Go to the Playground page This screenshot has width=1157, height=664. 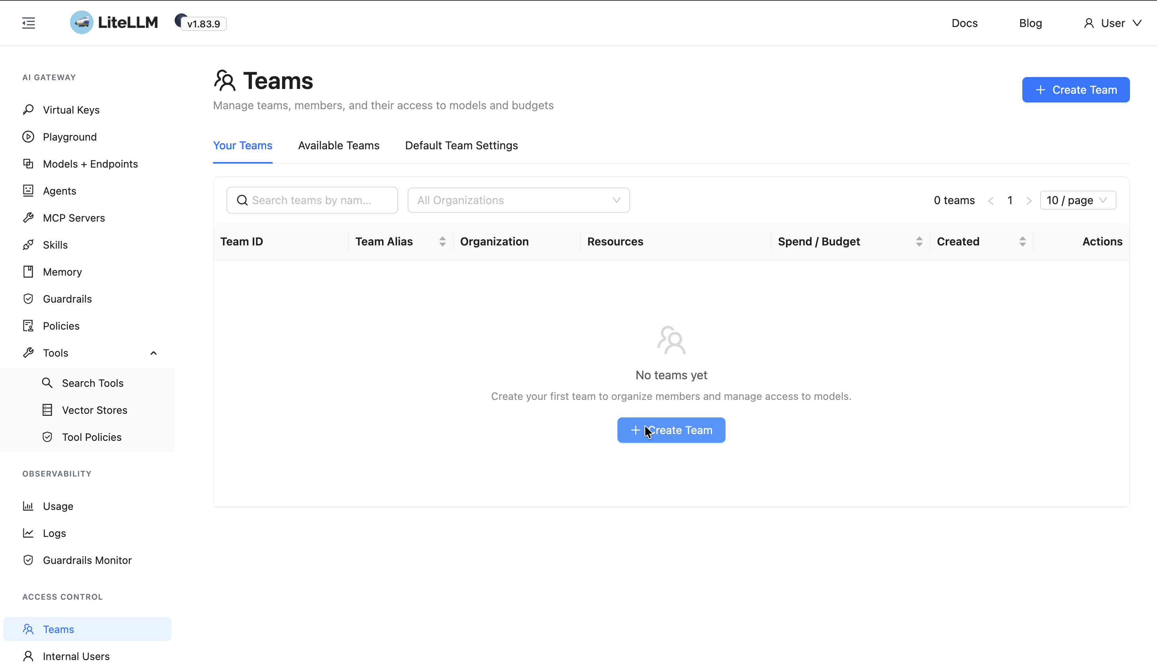pos(70,137)
